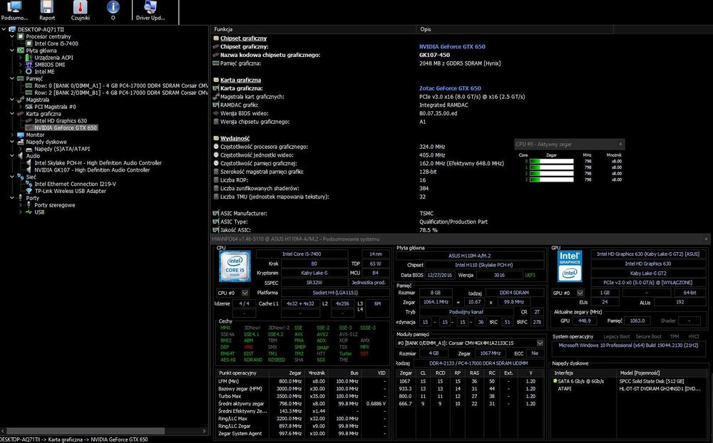Click the O (about) info icon
The height and width of the screenshot is (443, 713).
(113, 11)
